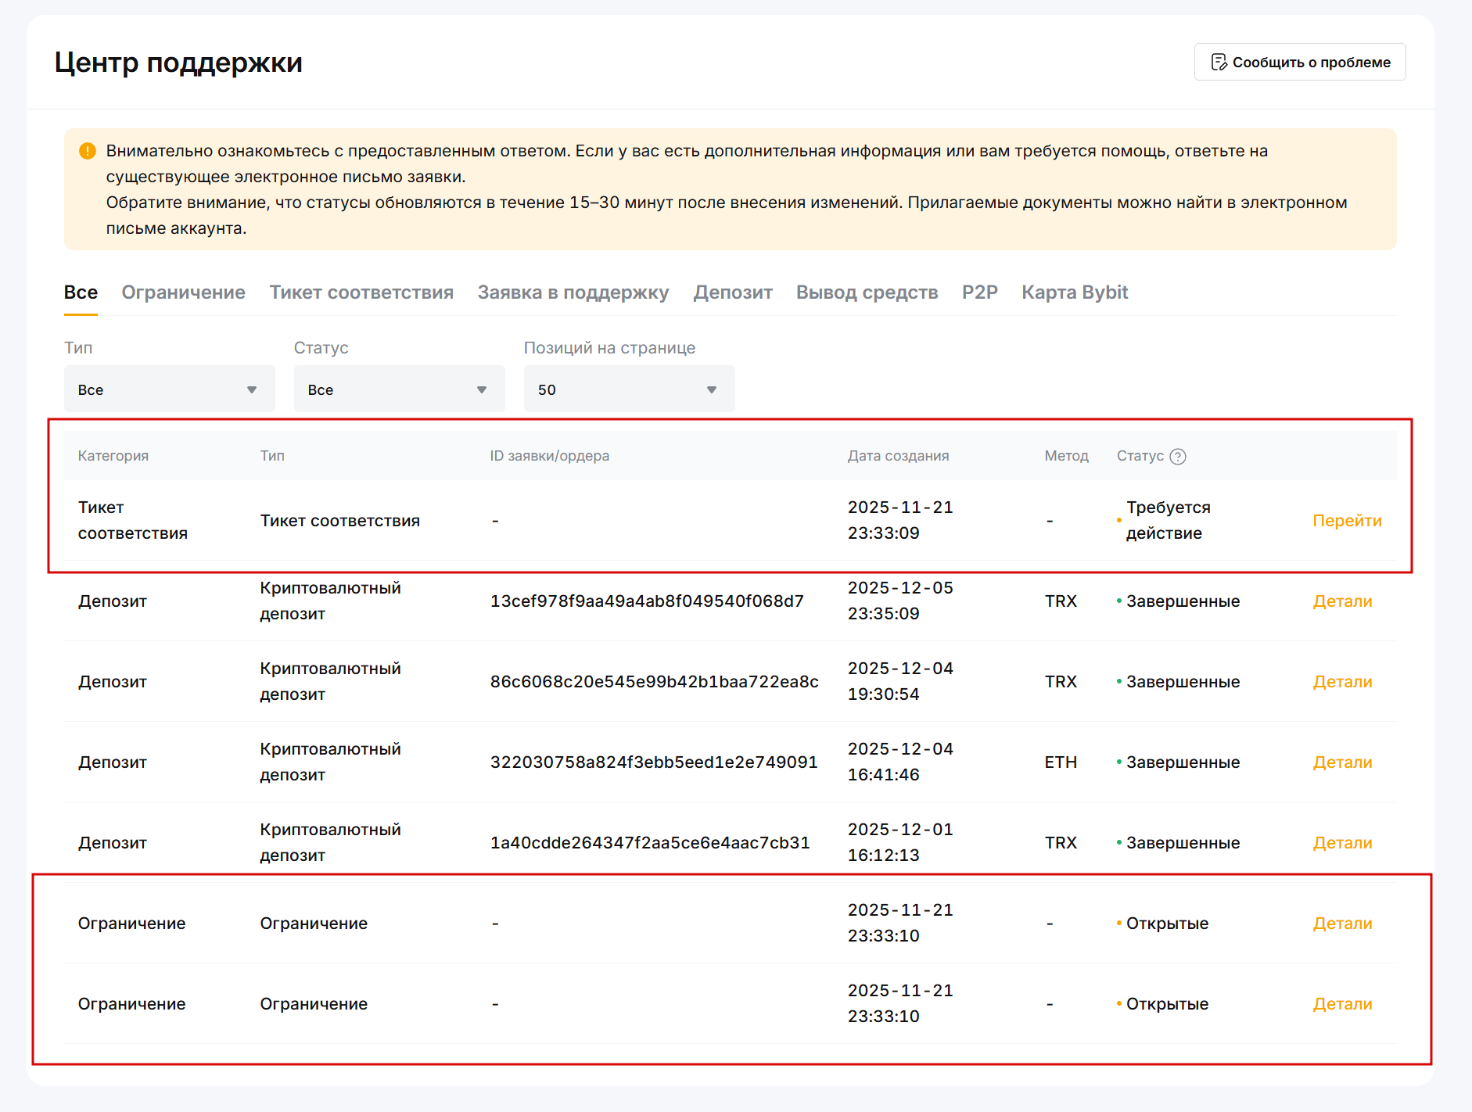Click order ID 13cef978f9aa49a4ab8f049540f068d7
This screenshot has width=1472, height=1112.
647,601
